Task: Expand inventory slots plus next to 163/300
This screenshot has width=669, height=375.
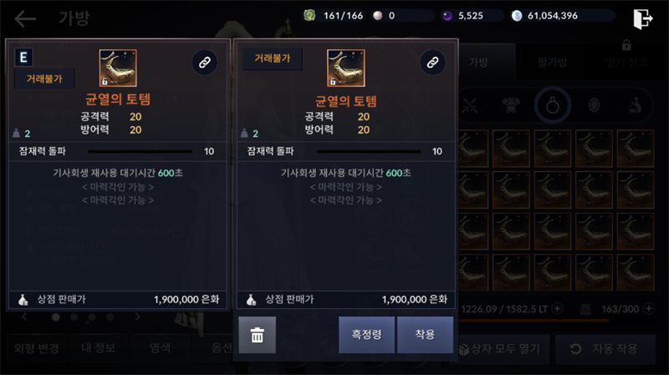Action: pyautogui.click(x=649, y=308)
